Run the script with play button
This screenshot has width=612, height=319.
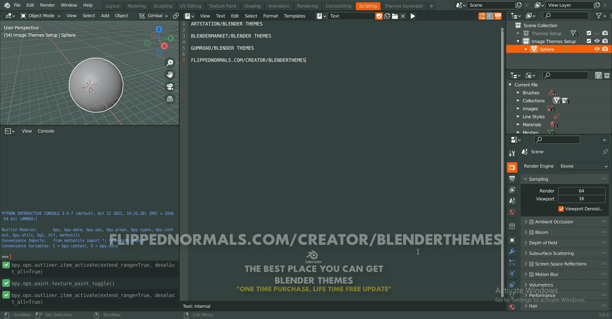coord(413,16)
